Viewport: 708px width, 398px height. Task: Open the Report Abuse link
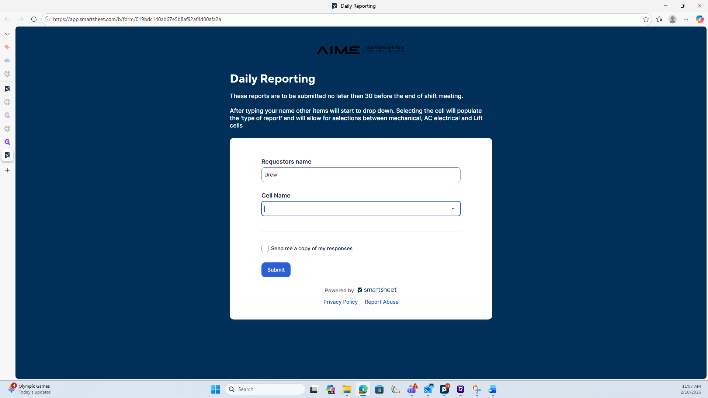click(x=381, y=302)
